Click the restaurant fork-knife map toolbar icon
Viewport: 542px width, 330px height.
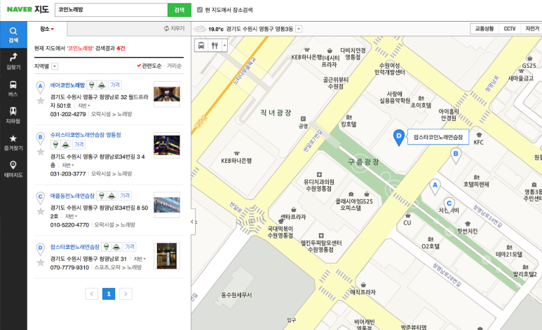[x=215, y=45]
